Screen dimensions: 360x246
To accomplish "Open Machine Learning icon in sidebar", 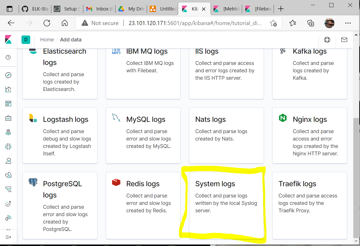I will pyautogui.click(x=8, y=146).
